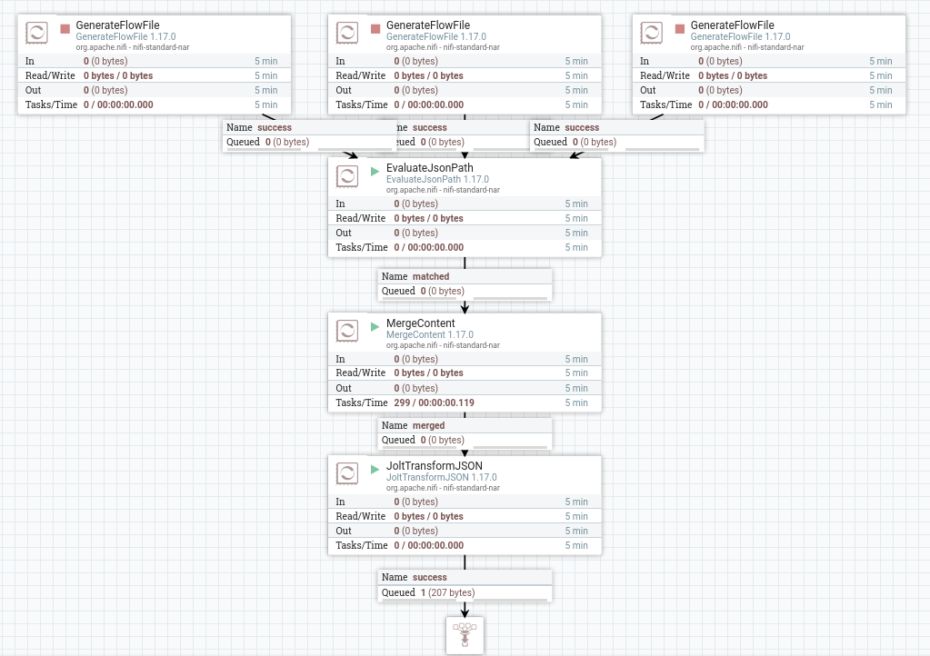Select the success connection from leftmost GenerateFlowFile
930x656 pixels.
coord(310,135)
